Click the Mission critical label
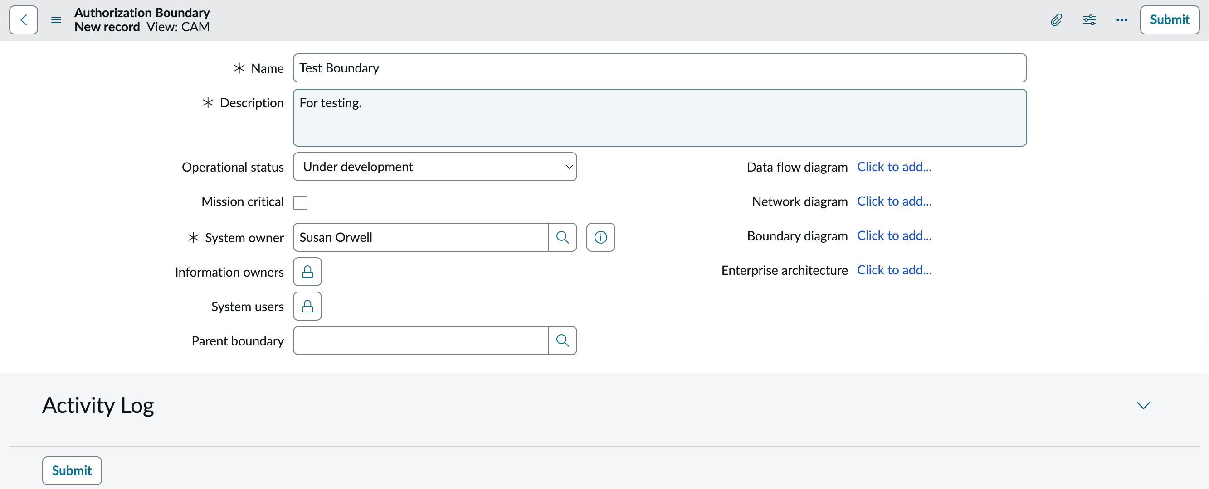Image resolution: width=1209 pixels, height=489 pixels. point(242,202)
